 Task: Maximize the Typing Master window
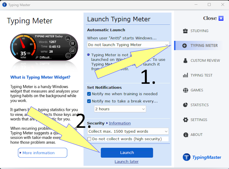click(x=209, y=5)
